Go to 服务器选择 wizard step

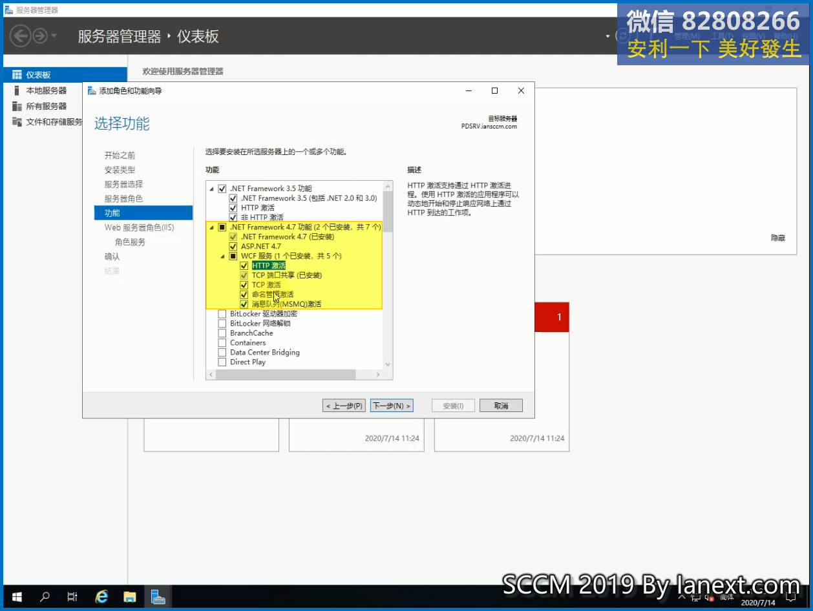(x=124, y=184)
